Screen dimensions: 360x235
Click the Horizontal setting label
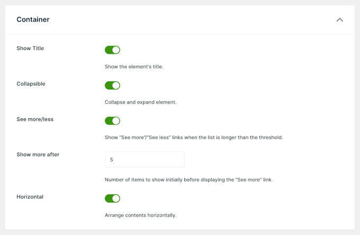coord(30,196)
